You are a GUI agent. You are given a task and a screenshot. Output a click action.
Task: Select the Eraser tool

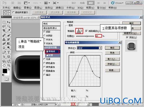tap(4, 43)
